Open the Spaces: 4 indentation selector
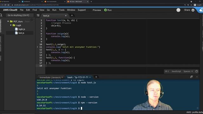The image size is (203, 114). pyautogui.click(x=188, y=71)
